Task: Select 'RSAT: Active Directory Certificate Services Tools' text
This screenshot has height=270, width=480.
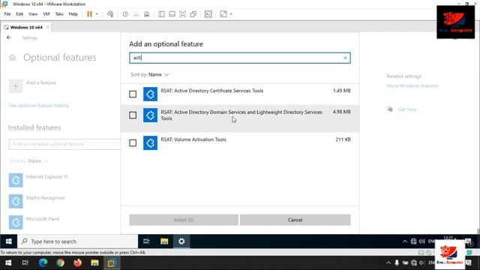Action: (211, 91)
